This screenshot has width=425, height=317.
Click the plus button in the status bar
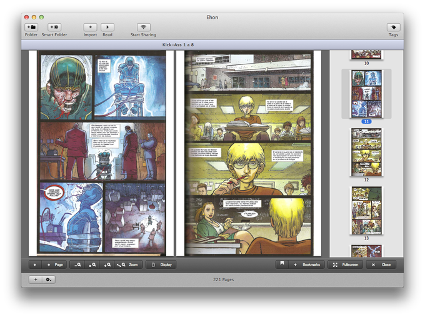click(x=36, y=279)
